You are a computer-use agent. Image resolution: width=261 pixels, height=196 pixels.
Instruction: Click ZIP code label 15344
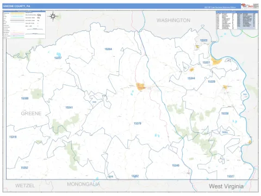191,78
